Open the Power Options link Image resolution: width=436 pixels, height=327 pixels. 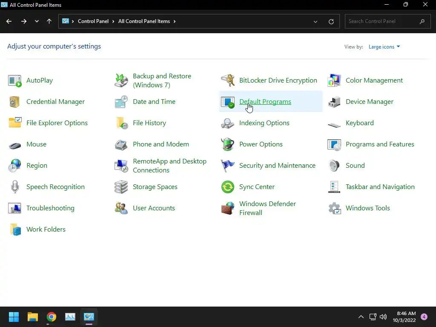click(x=261, y=144)
